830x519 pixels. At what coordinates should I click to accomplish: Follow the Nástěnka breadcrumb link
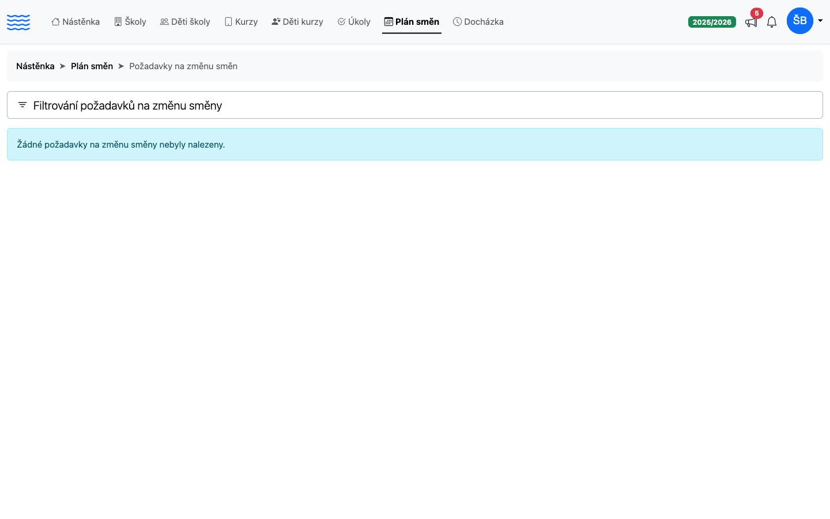(35, 66)
